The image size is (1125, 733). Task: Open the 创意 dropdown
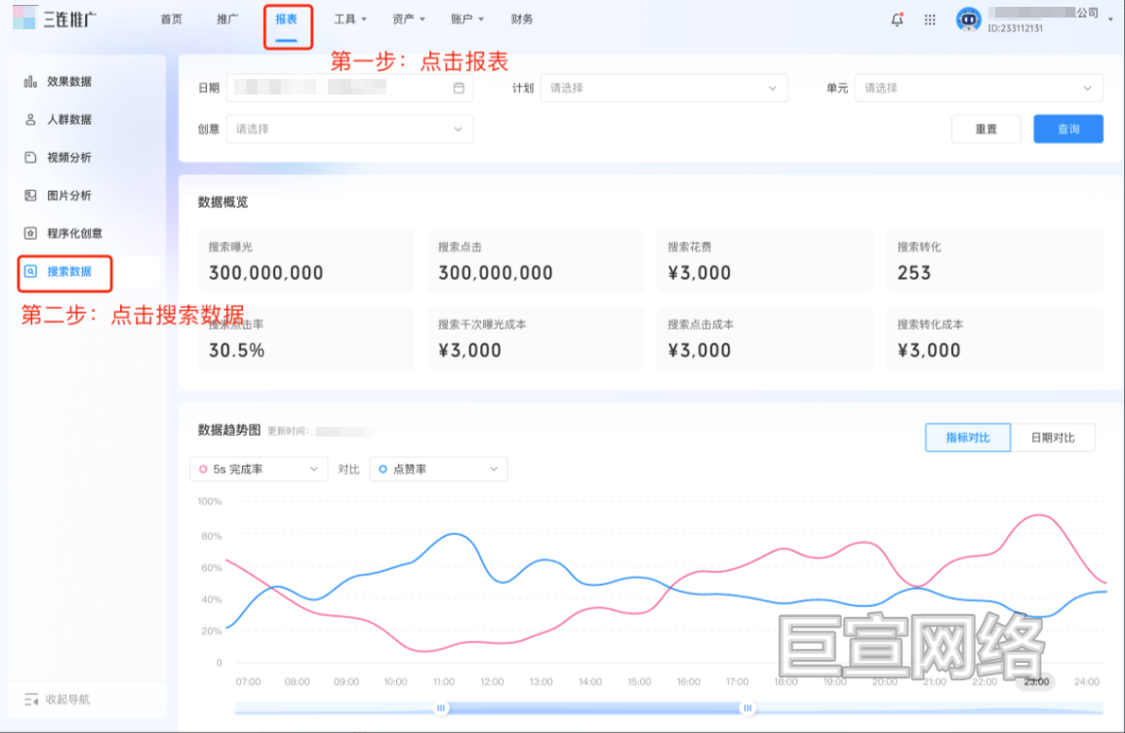coord(349,129)
